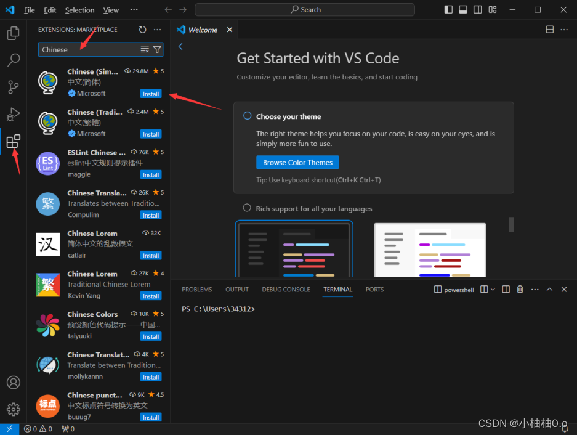Split the terminal pane
Image resolution: width=577 pixels, height=435 pixels.
(x=506, y=290)
